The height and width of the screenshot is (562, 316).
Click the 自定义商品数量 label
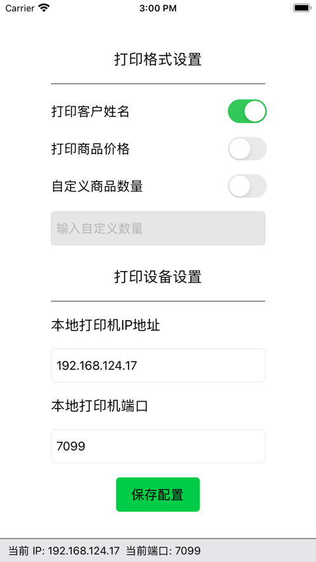pyautogui.click(x=97, y=186)
